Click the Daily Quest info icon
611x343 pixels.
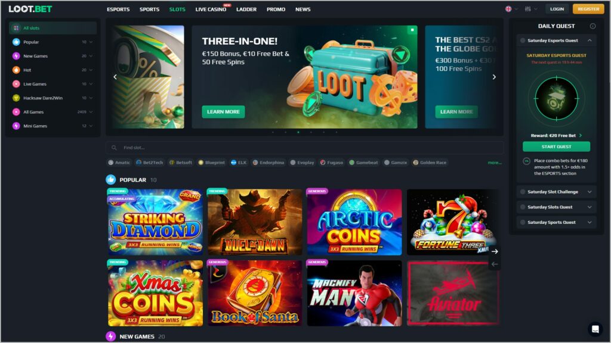[593, 26]
